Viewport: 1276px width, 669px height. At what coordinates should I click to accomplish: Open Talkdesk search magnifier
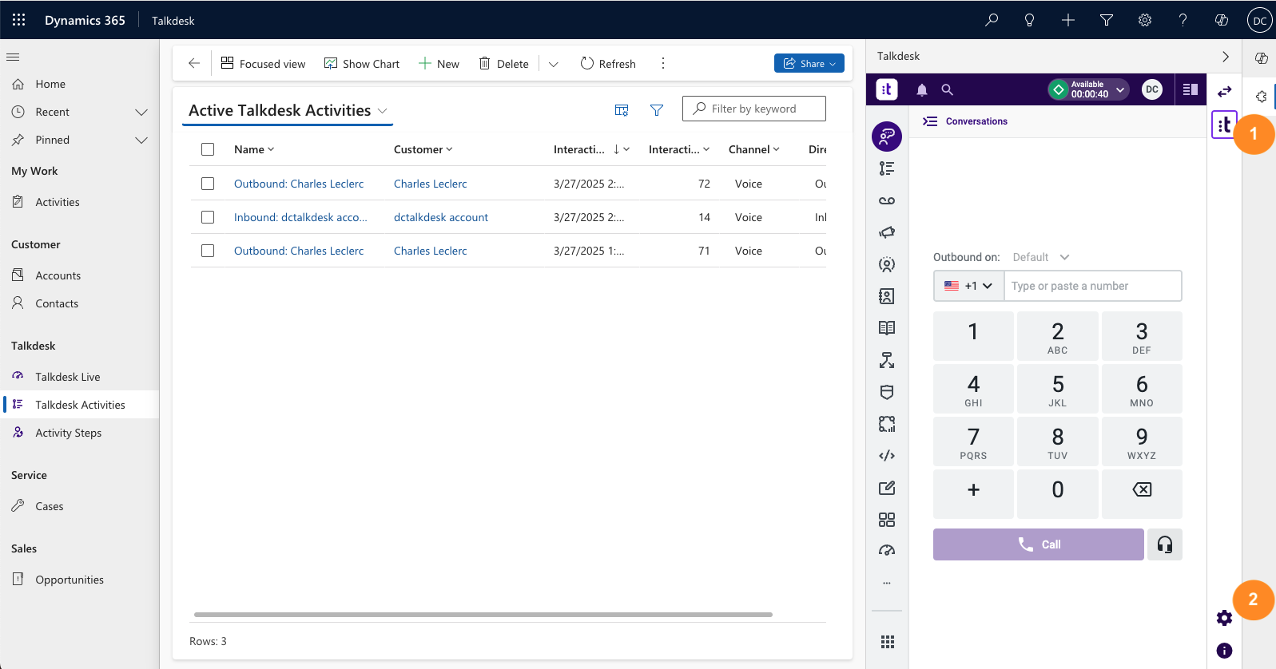coord(948,90)
